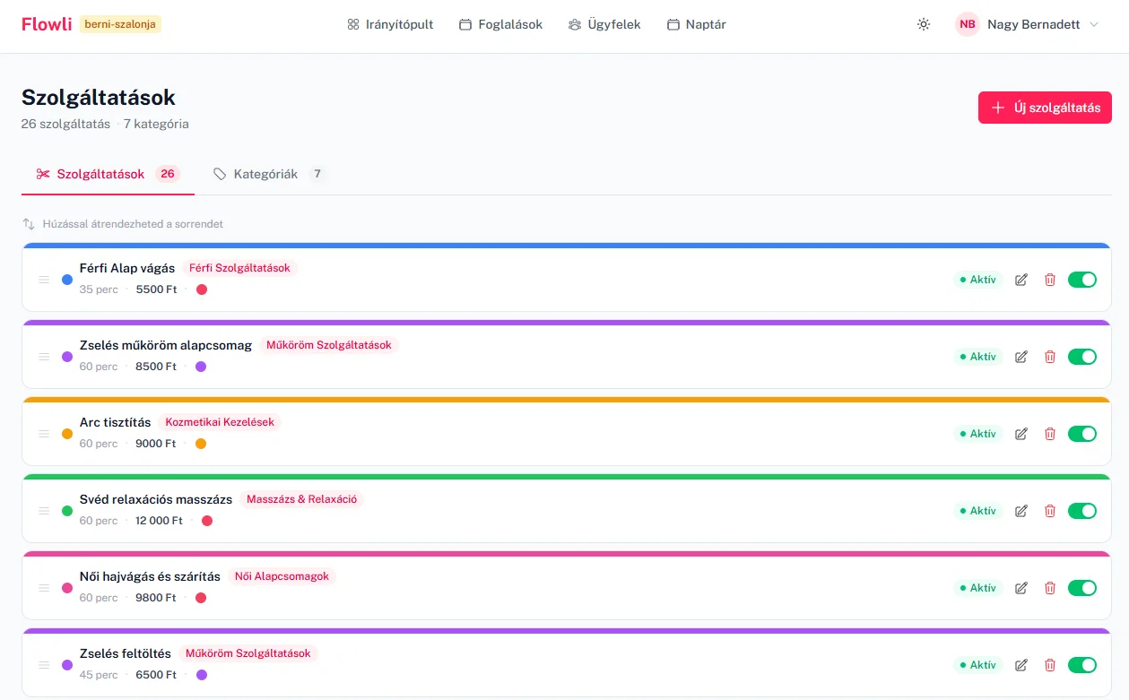Delete the Arc tisztítás service
The image size is (1129, 700).
click(1050, 434)
